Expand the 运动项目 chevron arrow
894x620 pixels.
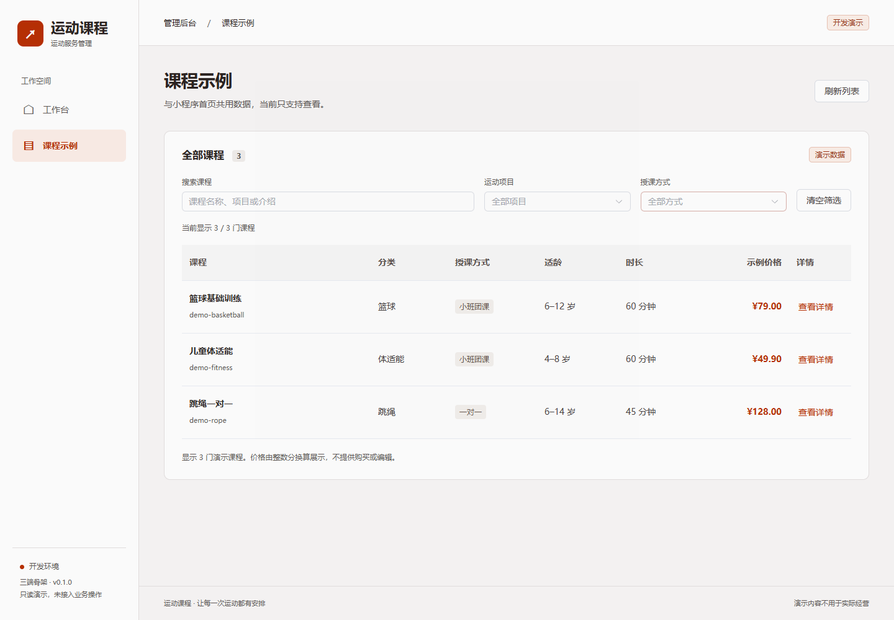coord(619,201)
